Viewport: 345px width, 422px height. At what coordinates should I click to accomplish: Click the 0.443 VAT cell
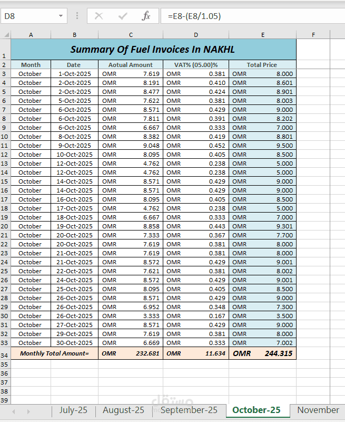click(196, 226)
